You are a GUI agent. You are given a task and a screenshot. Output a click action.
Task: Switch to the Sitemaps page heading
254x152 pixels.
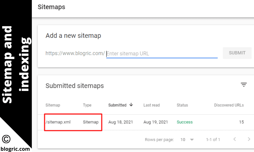[x=51, y=7]
